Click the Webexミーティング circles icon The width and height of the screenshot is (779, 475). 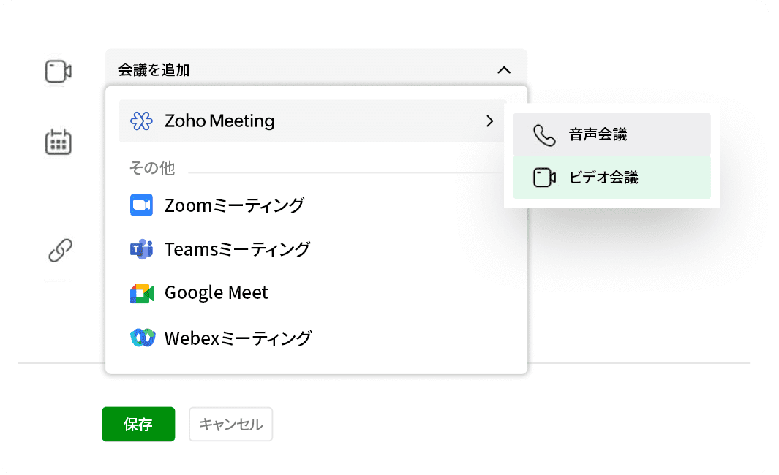(x=142, y=338)
